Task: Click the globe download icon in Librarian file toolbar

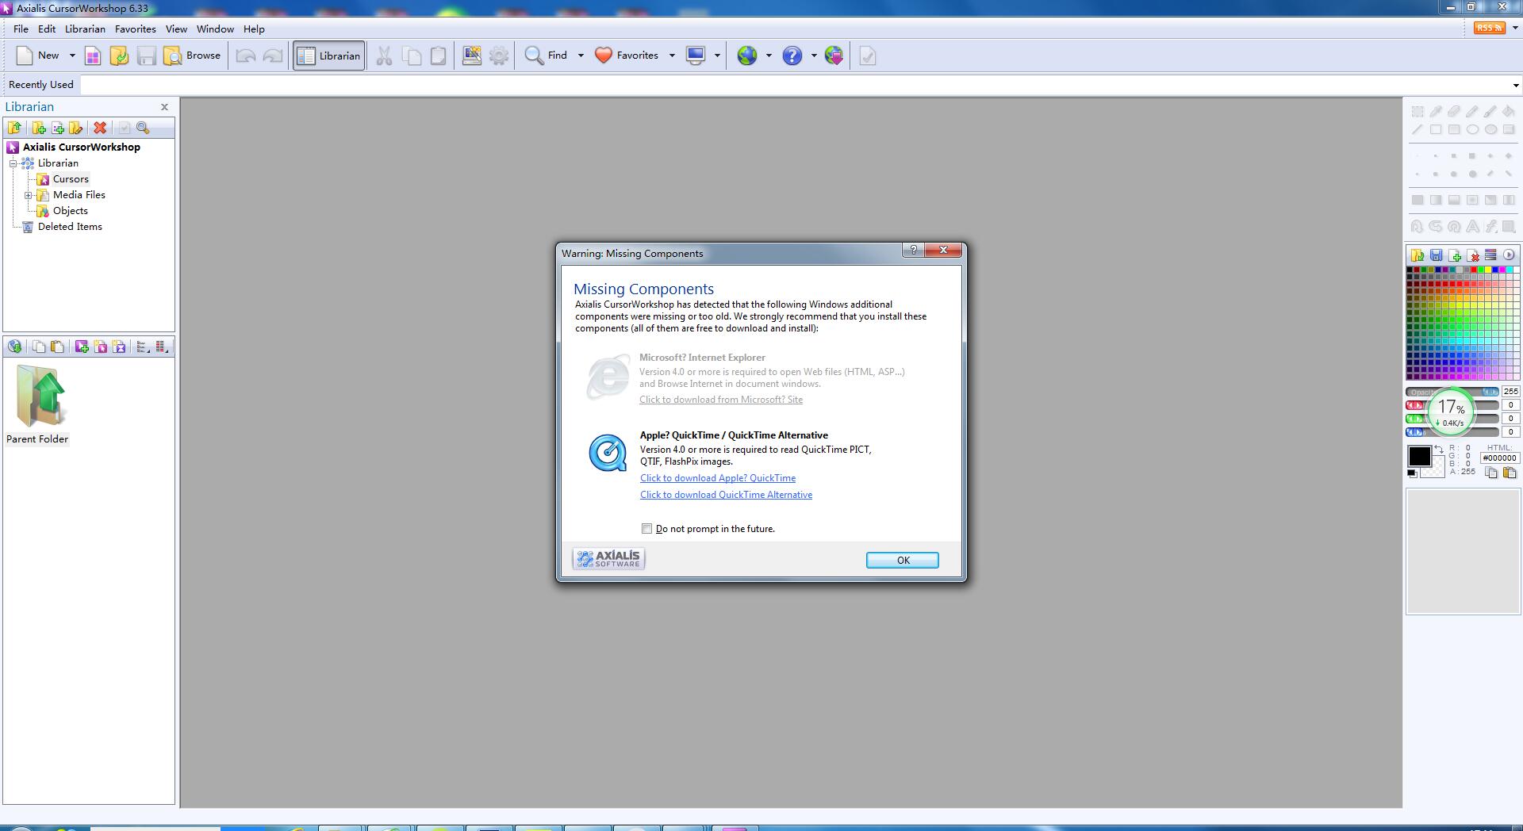Action: (14, 347)
